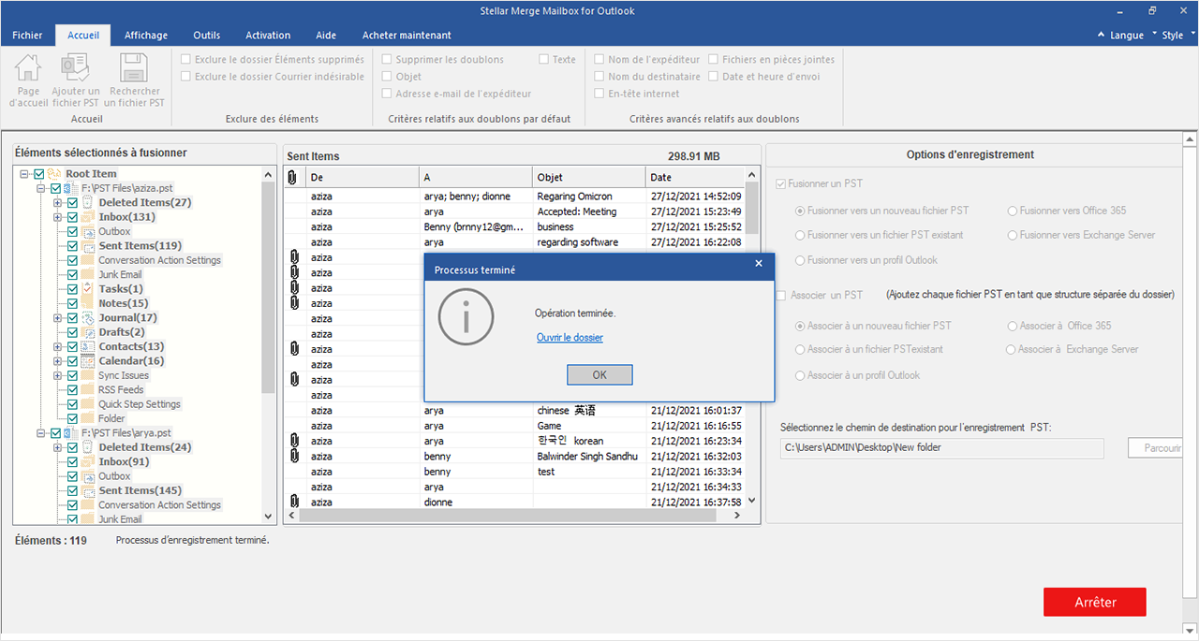Select the Quick Step Settings folder

140,404
